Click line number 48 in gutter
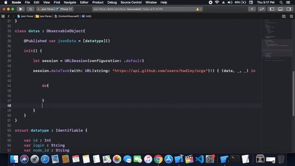 point(9,106)
